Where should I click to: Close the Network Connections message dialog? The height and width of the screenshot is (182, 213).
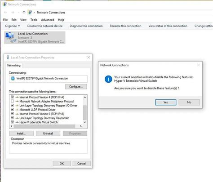point(199,65)
